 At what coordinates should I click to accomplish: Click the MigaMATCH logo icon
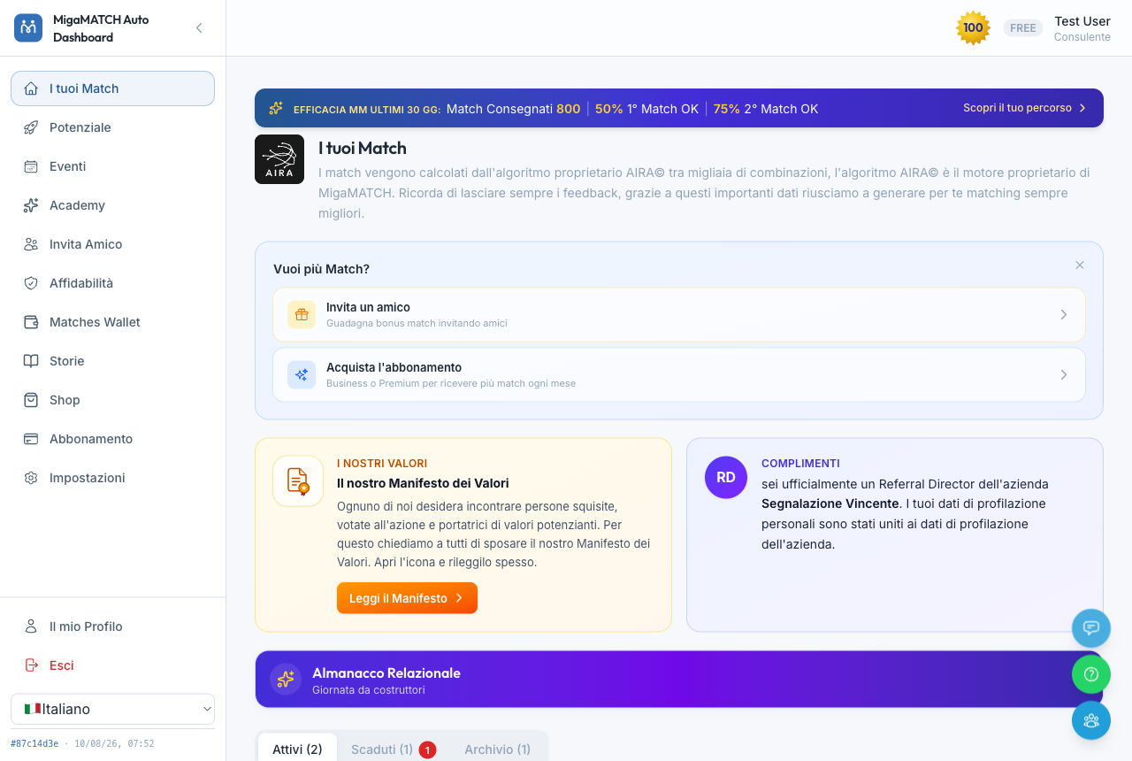coord(28,28)
